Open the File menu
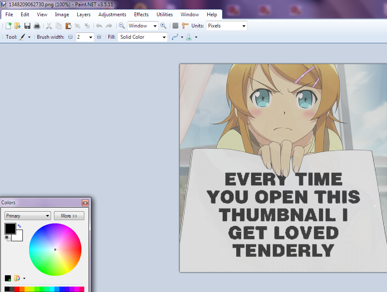Viewport: 387px width, 292px height. tap(9, 15)
